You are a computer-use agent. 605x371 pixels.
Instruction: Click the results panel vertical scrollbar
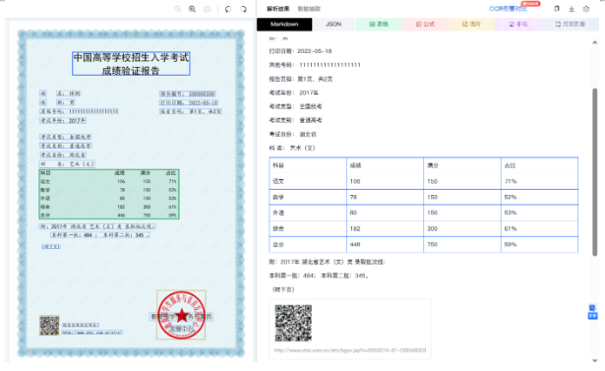tap(594, 172)
